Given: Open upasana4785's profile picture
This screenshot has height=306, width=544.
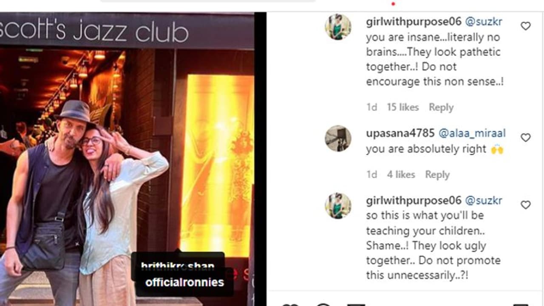Looking at the screenshot, I should [338, 138].
